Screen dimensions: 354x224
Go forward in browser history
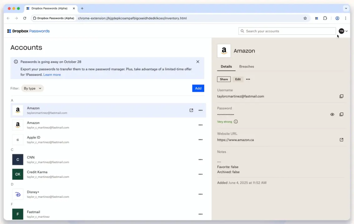(16, 18)
